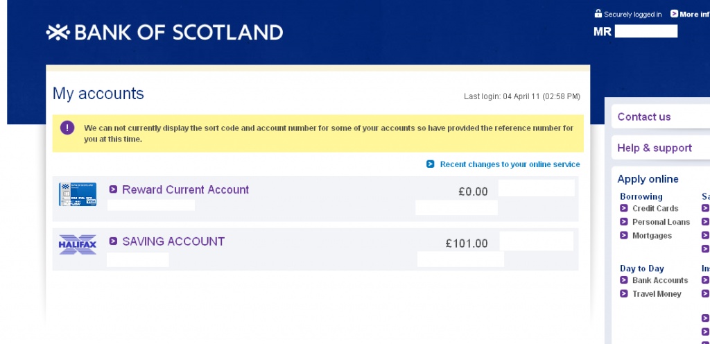The image size is (710, 344).
Task: Open the SAVING ACCOUNT link
Action: pyautogui.click(x=173, y=242)
